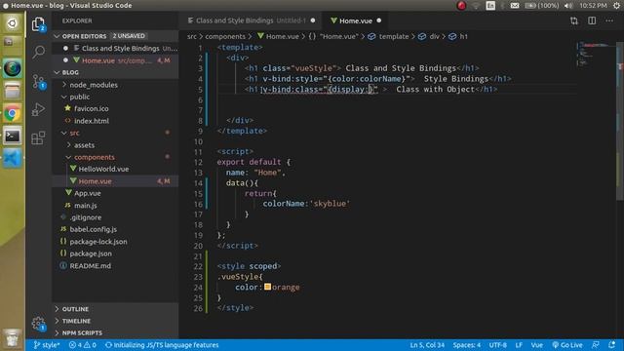Collapse the BLOG folder section

point(115,72)
